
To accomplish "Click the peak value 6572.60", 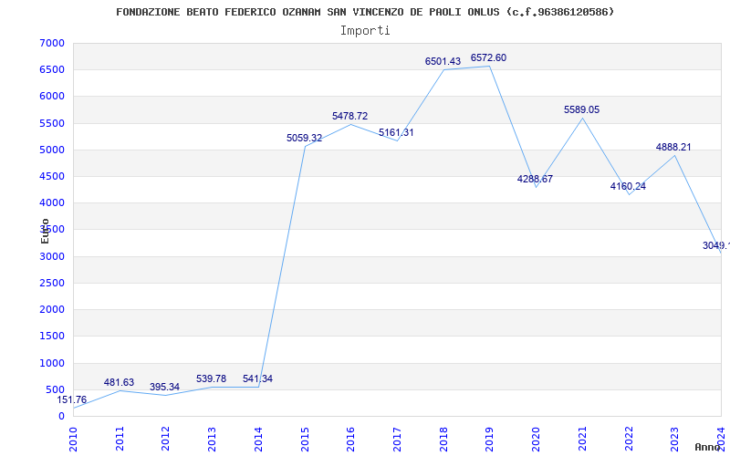I will [488, 57].
